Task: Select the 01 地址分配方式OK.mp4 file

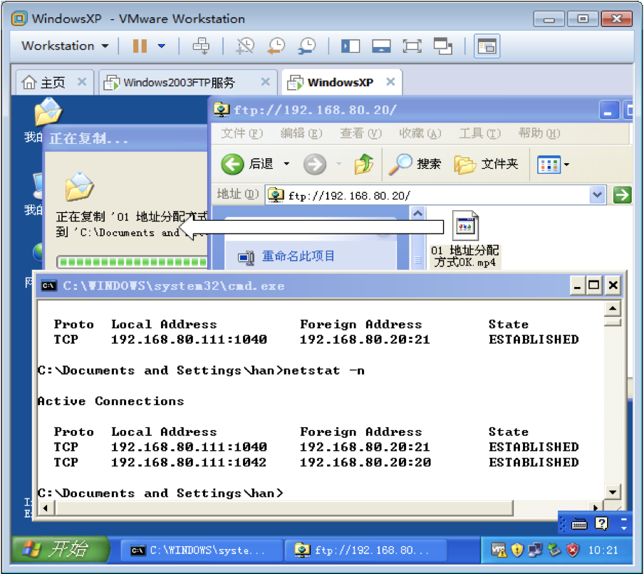Action: click(x=465, y=240)
